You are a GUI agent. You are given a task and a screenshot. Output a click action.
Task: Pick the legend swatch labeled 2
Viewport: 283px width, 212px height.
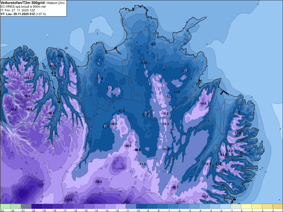(x=267, y=206)
